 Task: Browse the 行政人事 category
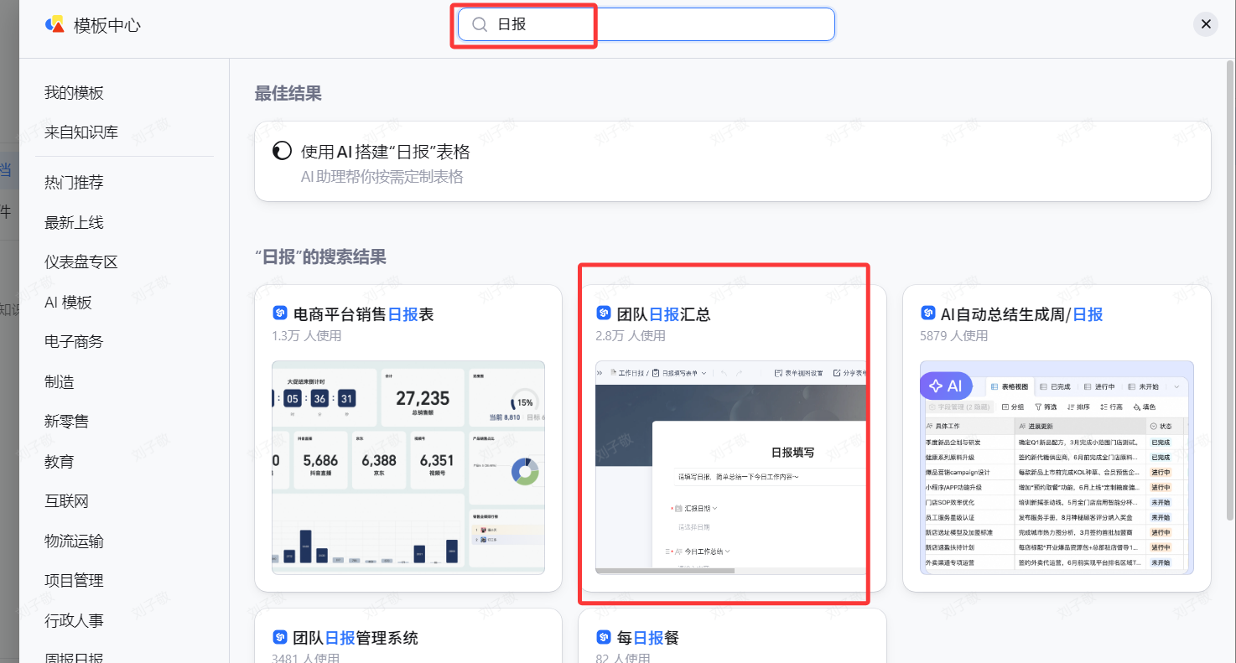point(74,620)
